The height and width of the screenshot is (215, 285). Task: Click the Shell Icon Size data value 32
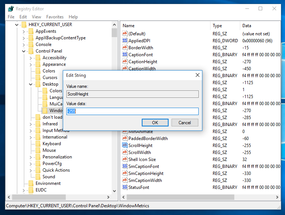pyautogui.click(x=245, y=160)
